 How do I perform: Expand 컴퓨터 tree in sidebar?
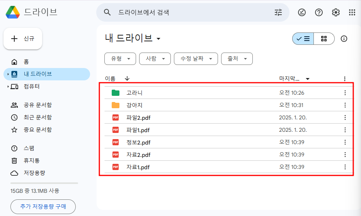(8, 87)
